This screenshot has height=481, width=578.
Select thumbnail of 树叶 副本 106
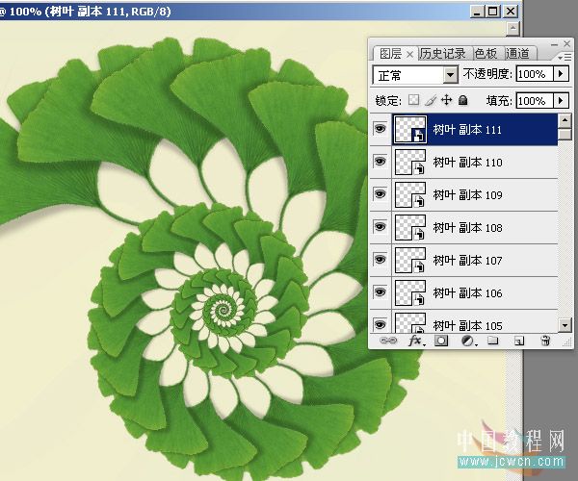click(410, 293)
